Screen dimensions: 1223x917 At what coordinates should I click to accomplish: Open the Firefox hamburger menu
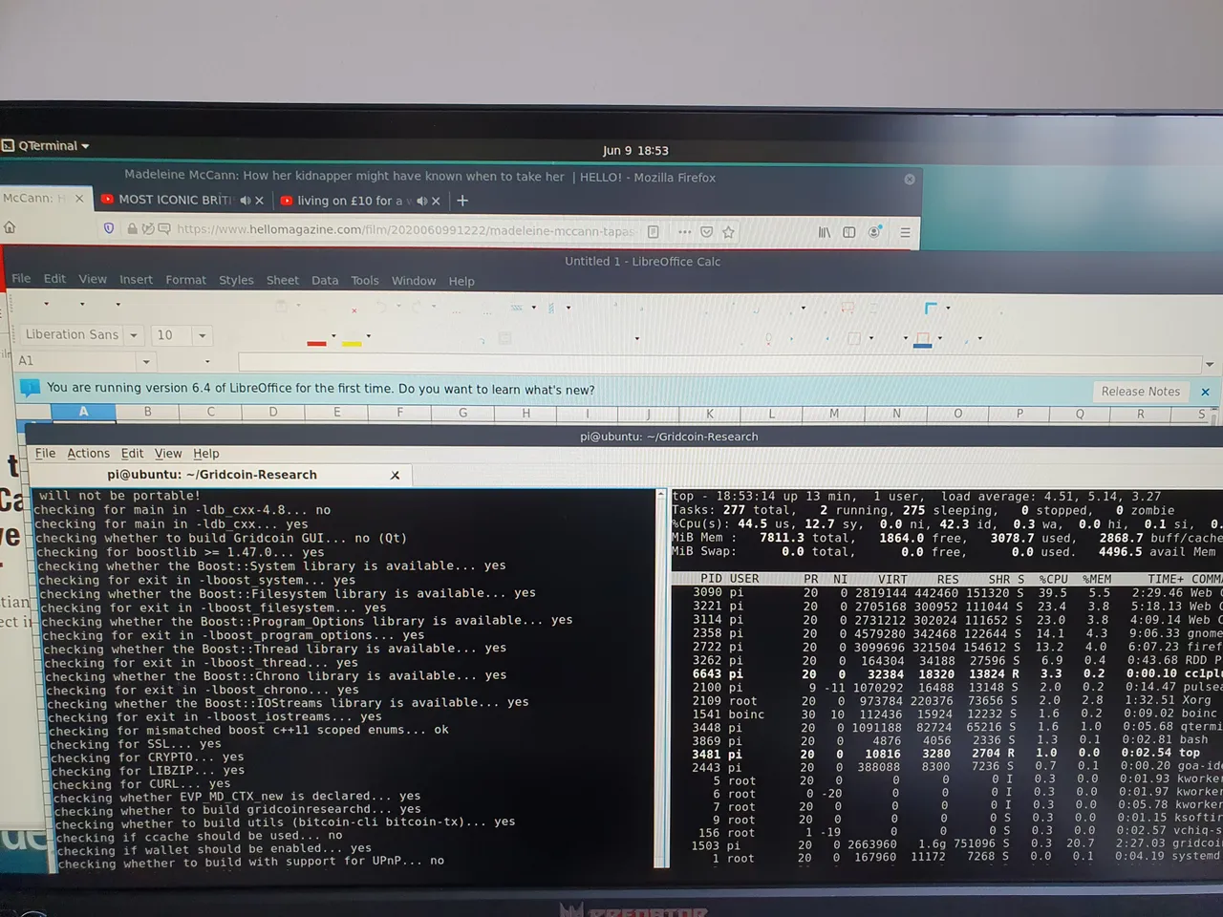tap(904, 232)
